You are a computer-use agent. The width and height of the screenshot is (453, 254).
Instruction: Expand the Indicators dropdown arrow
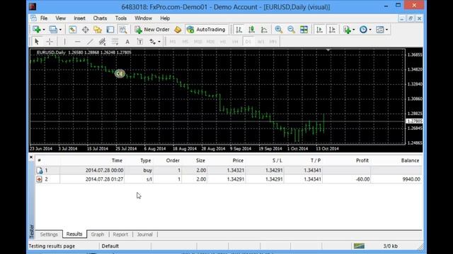354,30
